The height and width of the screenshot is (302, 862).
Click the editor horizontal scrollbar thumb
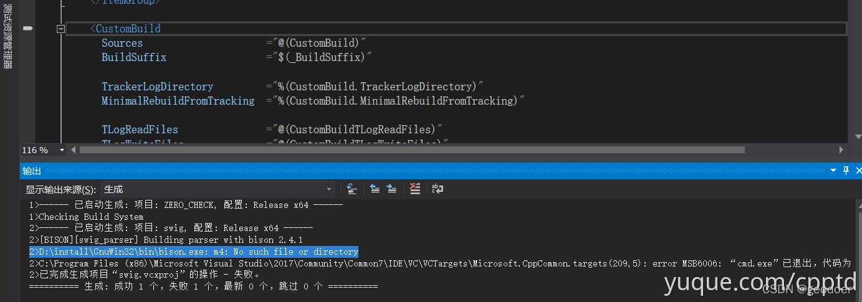click(412, 150)
